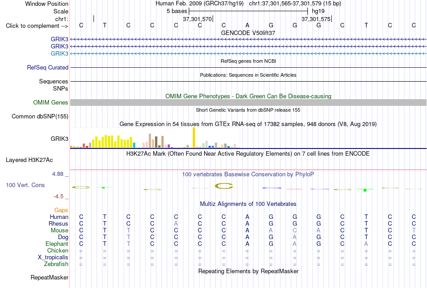The height and width of the screenshot is (288, 427).
Task: Click the gray OMIM Genes item bar
Action: 248,102
